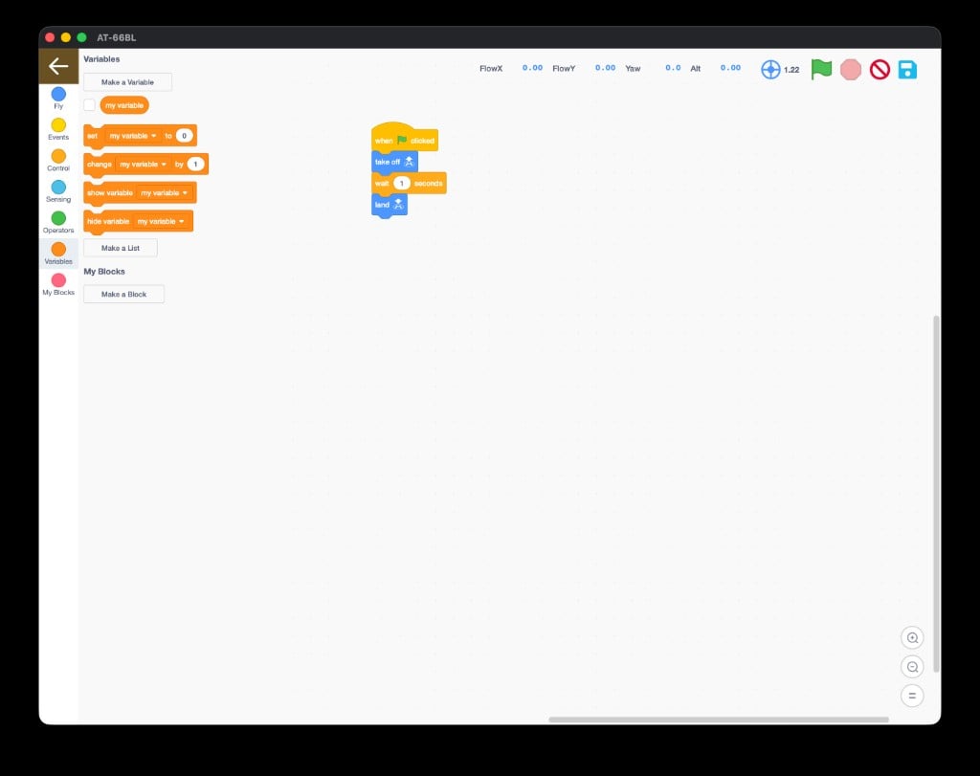Click the Yaw value readout
Viewport: 980px width, 776px height.
(673, 68)
